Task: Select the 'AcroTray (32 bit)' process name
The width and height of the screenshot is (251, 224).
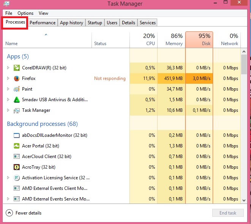Action: (x=39, y=167)
